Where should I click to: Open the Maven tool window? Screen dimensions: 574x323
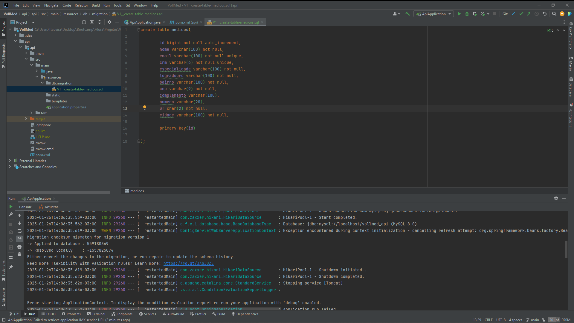point(571,63)
